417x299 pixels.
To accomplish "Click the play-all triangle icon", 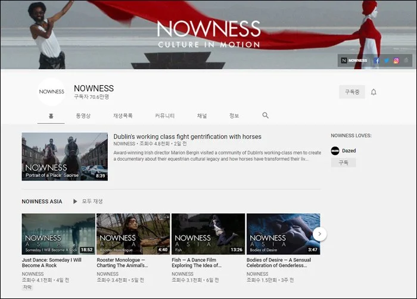I will pyautogui.click(x=75, y=201).
